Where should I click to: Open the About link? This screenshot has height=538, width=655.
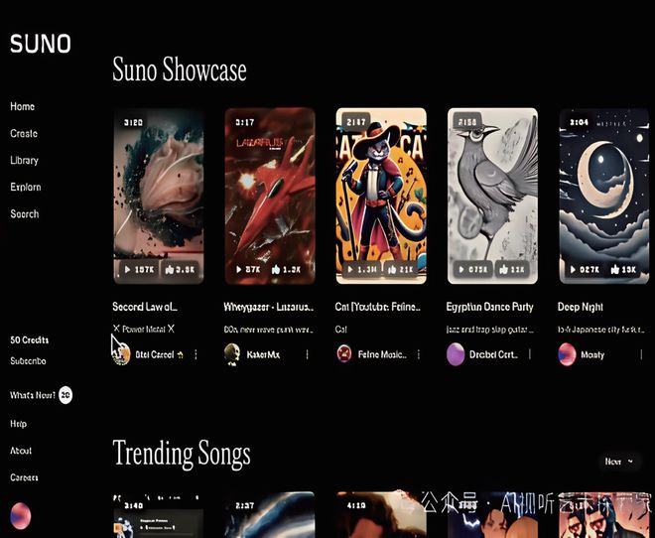click(21, 451)
